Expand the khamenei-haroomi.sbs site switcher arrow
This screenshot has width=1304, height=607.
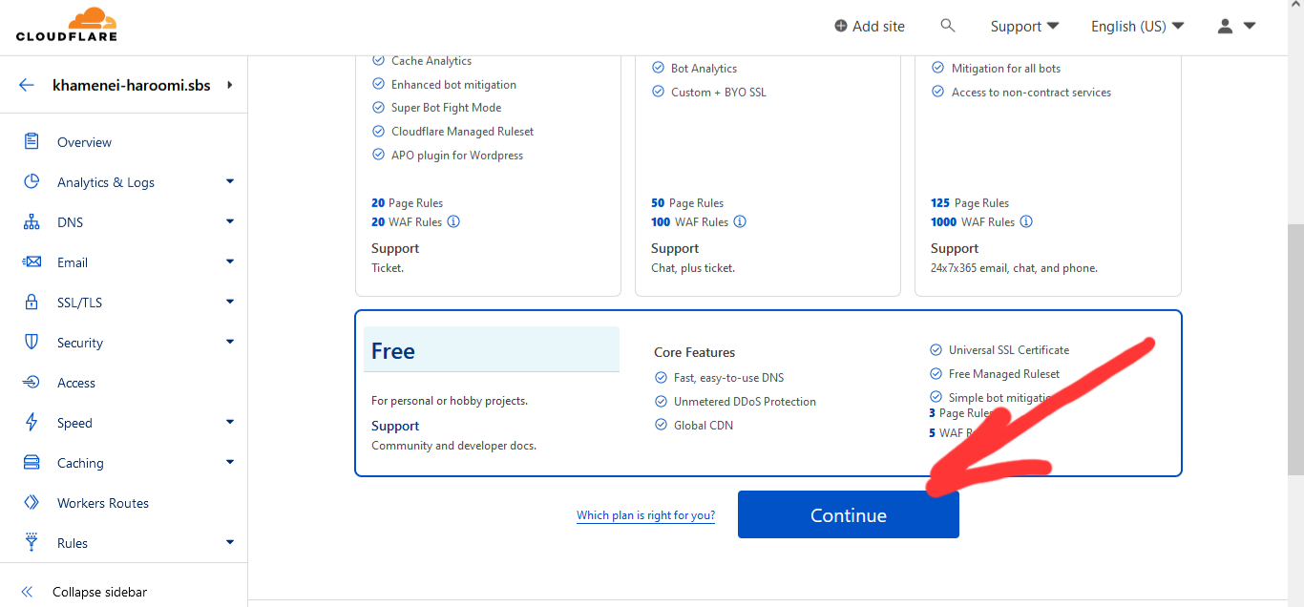click(230, 85)
